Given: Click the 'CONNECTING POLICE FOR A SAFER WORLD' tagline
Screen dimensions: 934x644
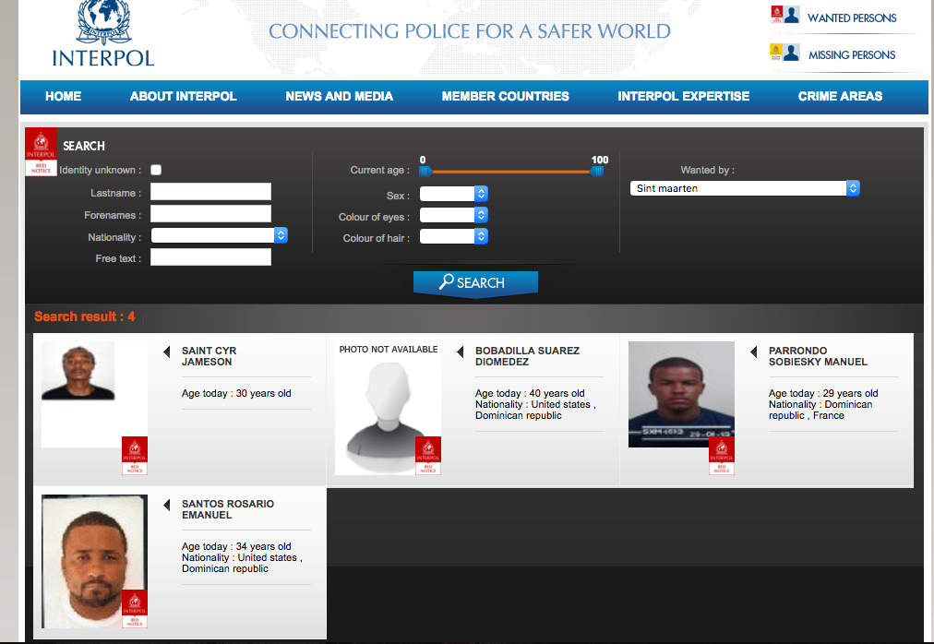Looking at the screenshot, I should pos(470,31).
